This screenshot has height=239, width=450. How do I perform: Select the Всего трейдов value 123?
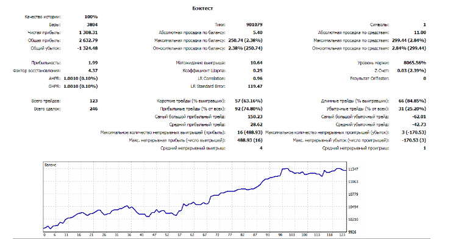(93, 101)
